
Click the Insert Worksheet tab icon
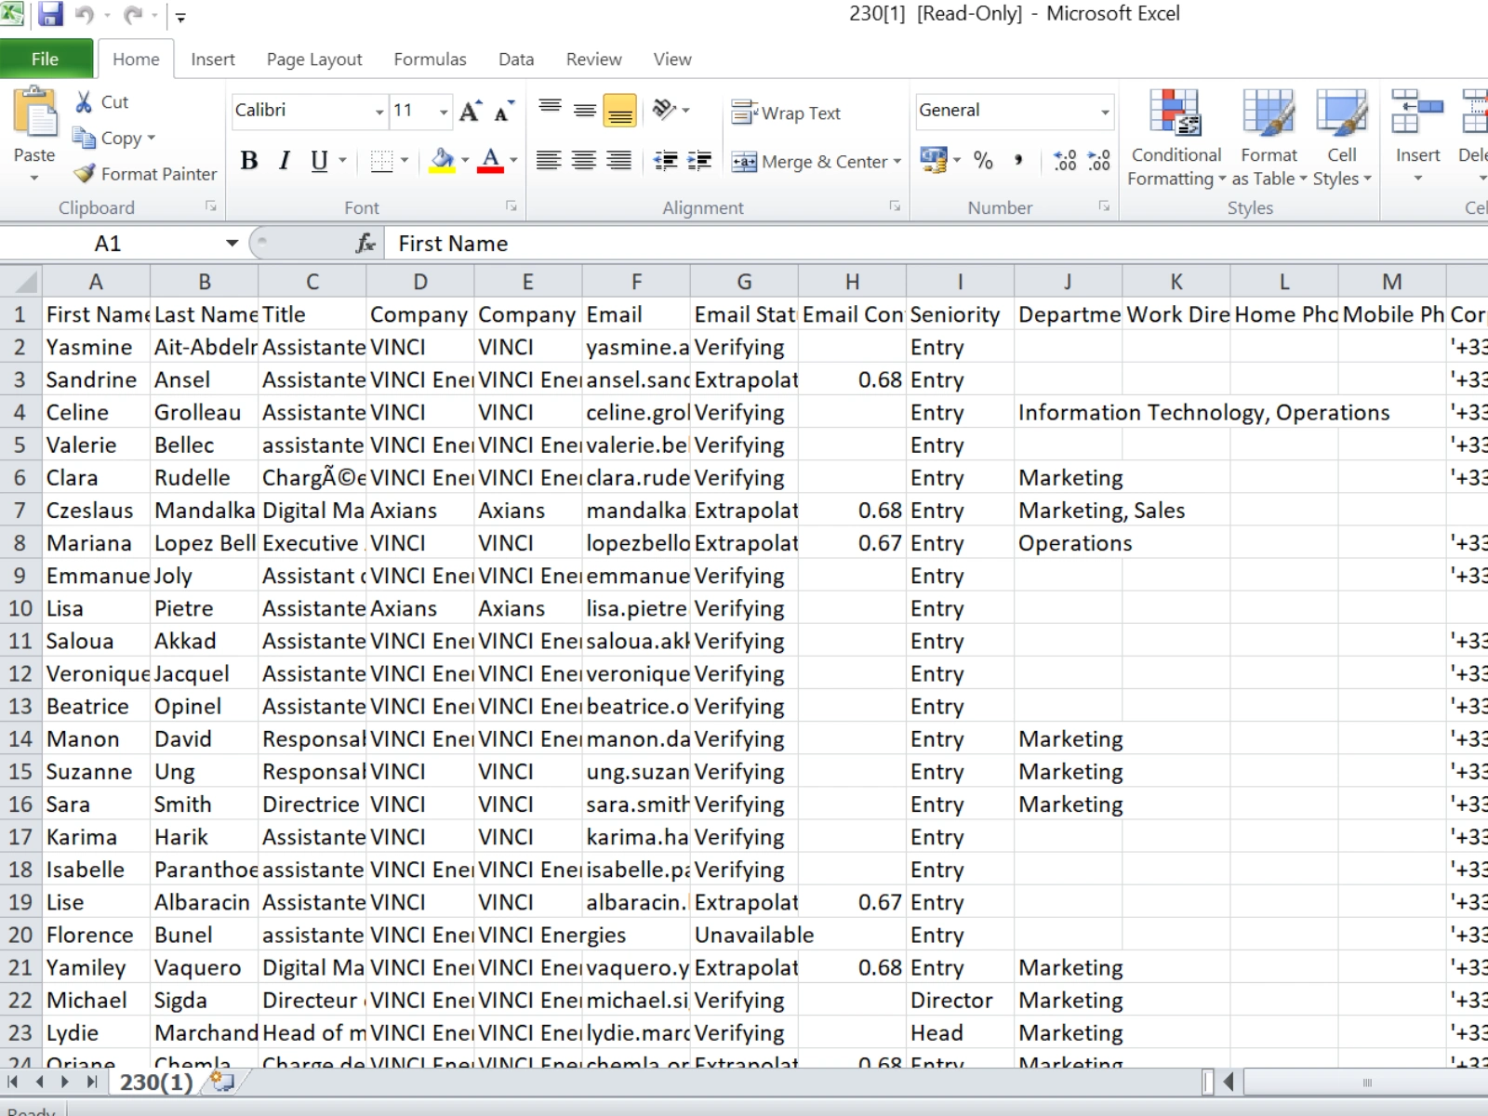222,1081
